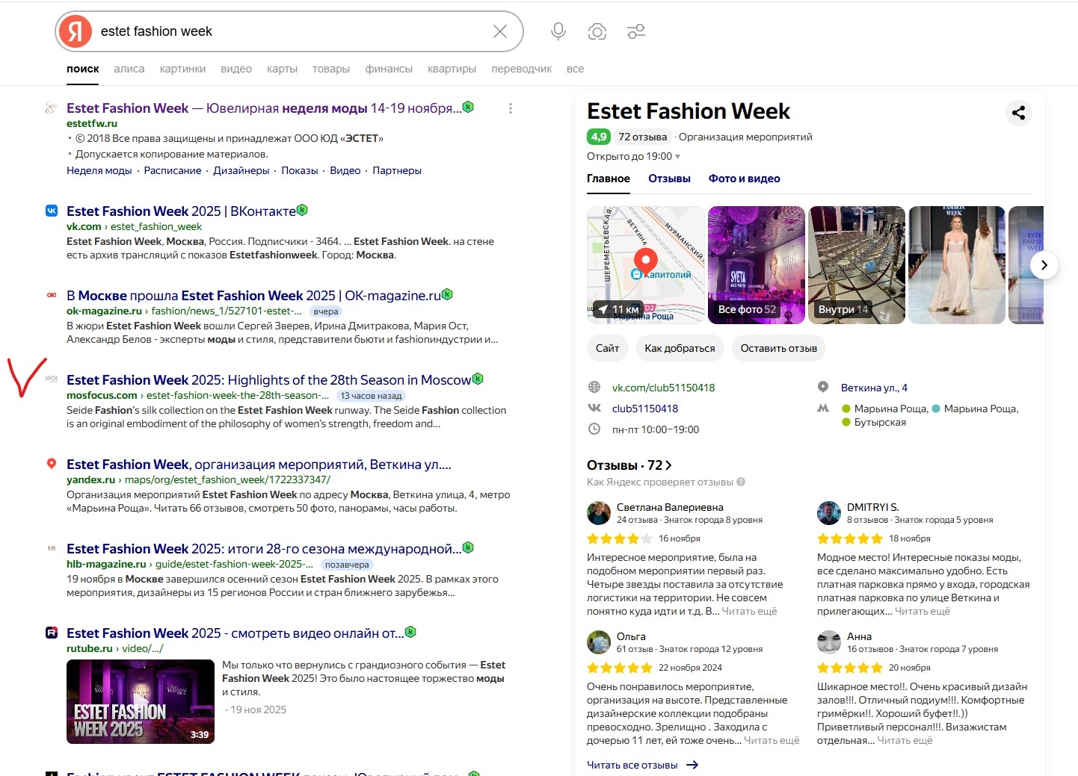The image size is (1078, 776).
Task: Open 'Фото и видео' tab in card
Action: click(x=744, y=179)
